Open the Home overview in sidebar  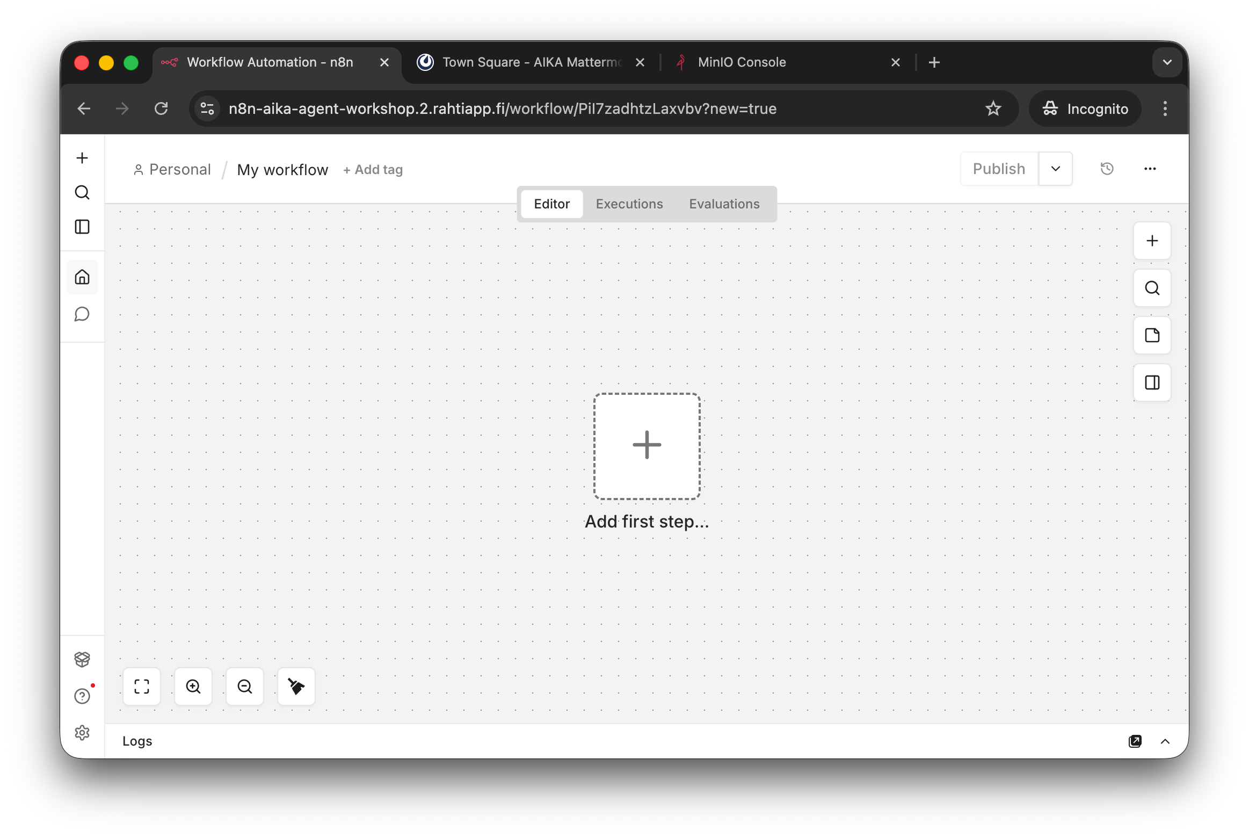(x=82, y=277)
